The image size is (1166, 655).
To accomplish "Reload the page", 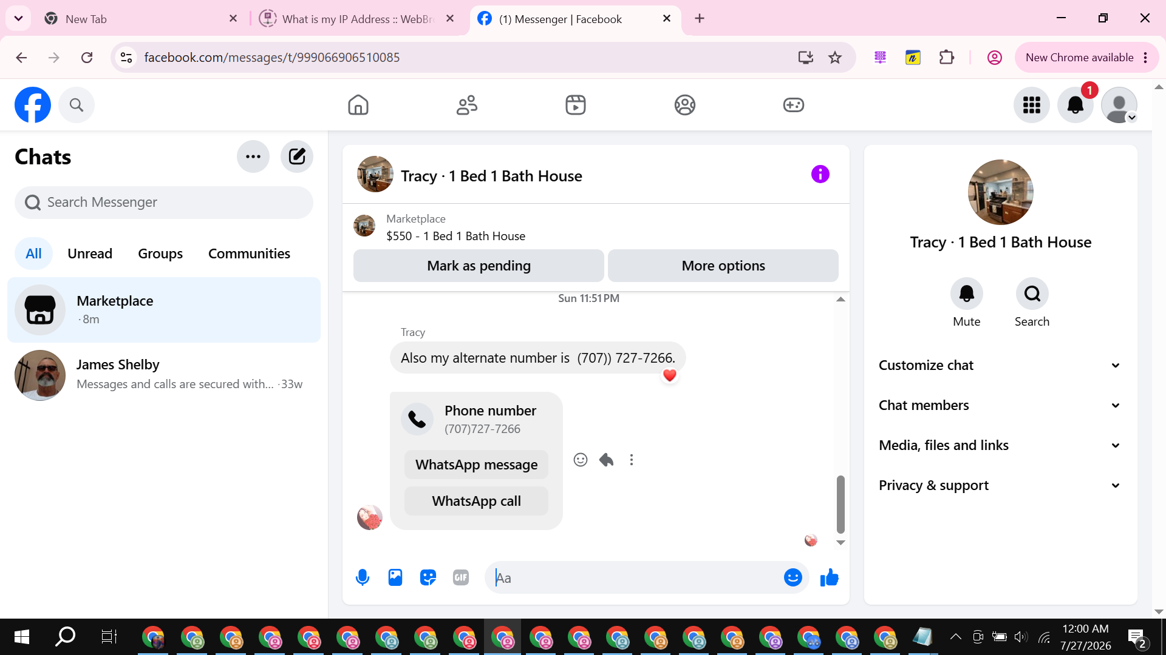I will coord(87,58).
